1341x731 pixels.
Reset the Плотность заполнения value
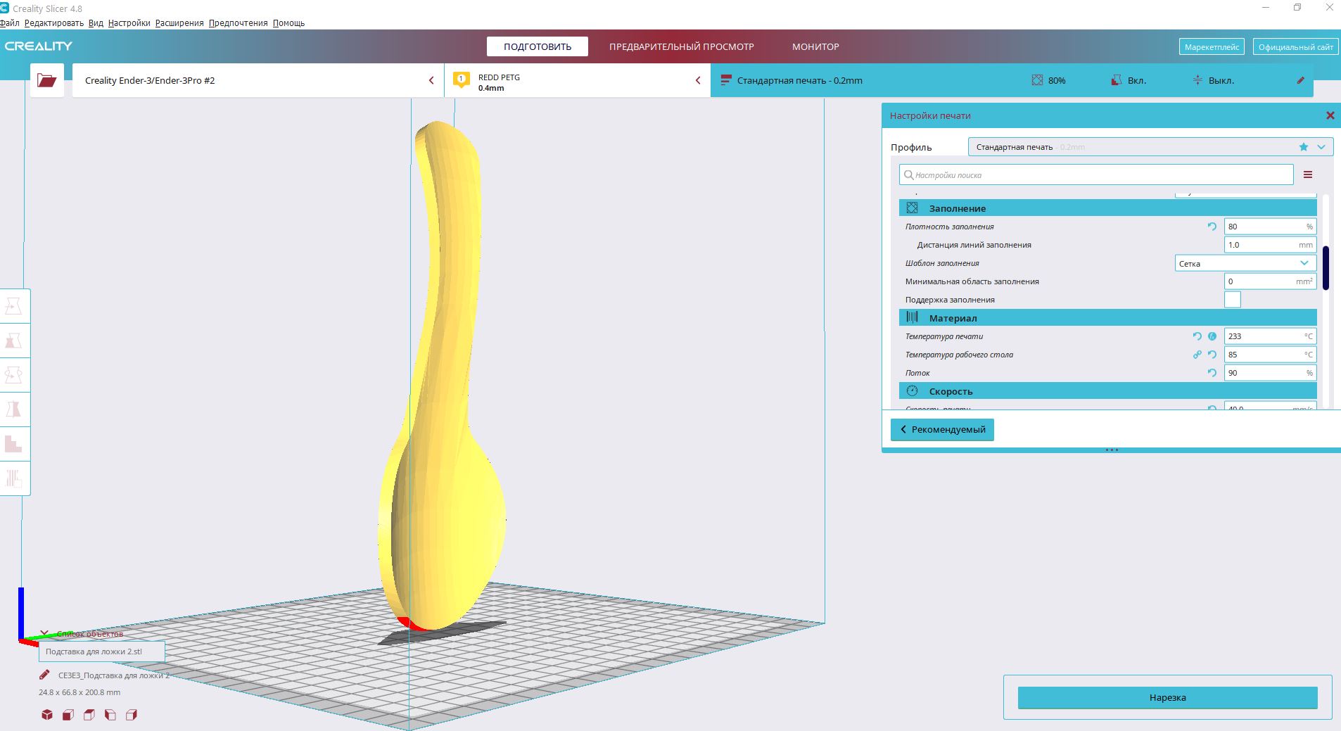pyautogui.click(x=1212, y=227)
